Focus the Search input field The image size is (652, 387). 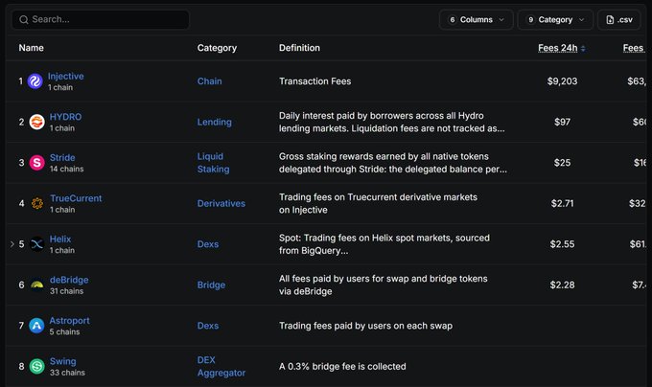pyautogui.click(x=101, y=19)
